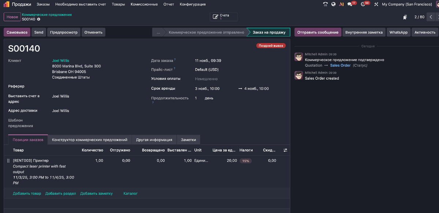This screenshot has height=213, width=439.
Task: Open Коммерческие предложения breadcrumb link
Action: click(47, 15)
